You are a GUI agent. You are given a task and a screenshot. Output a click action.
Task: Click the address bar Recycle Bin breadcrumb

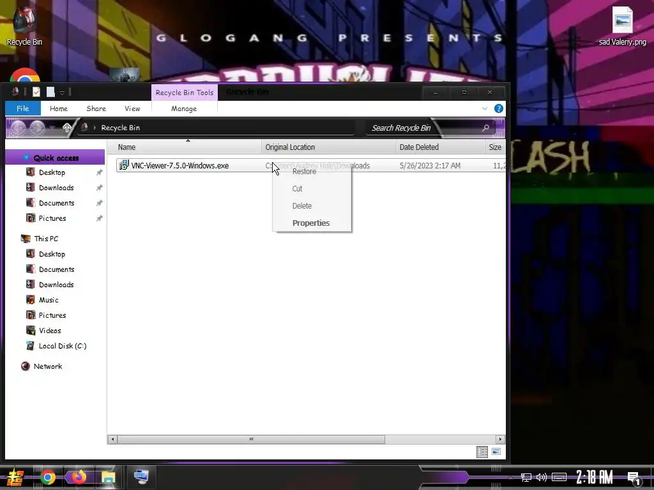pyautogui.click(x=120, y=128)
